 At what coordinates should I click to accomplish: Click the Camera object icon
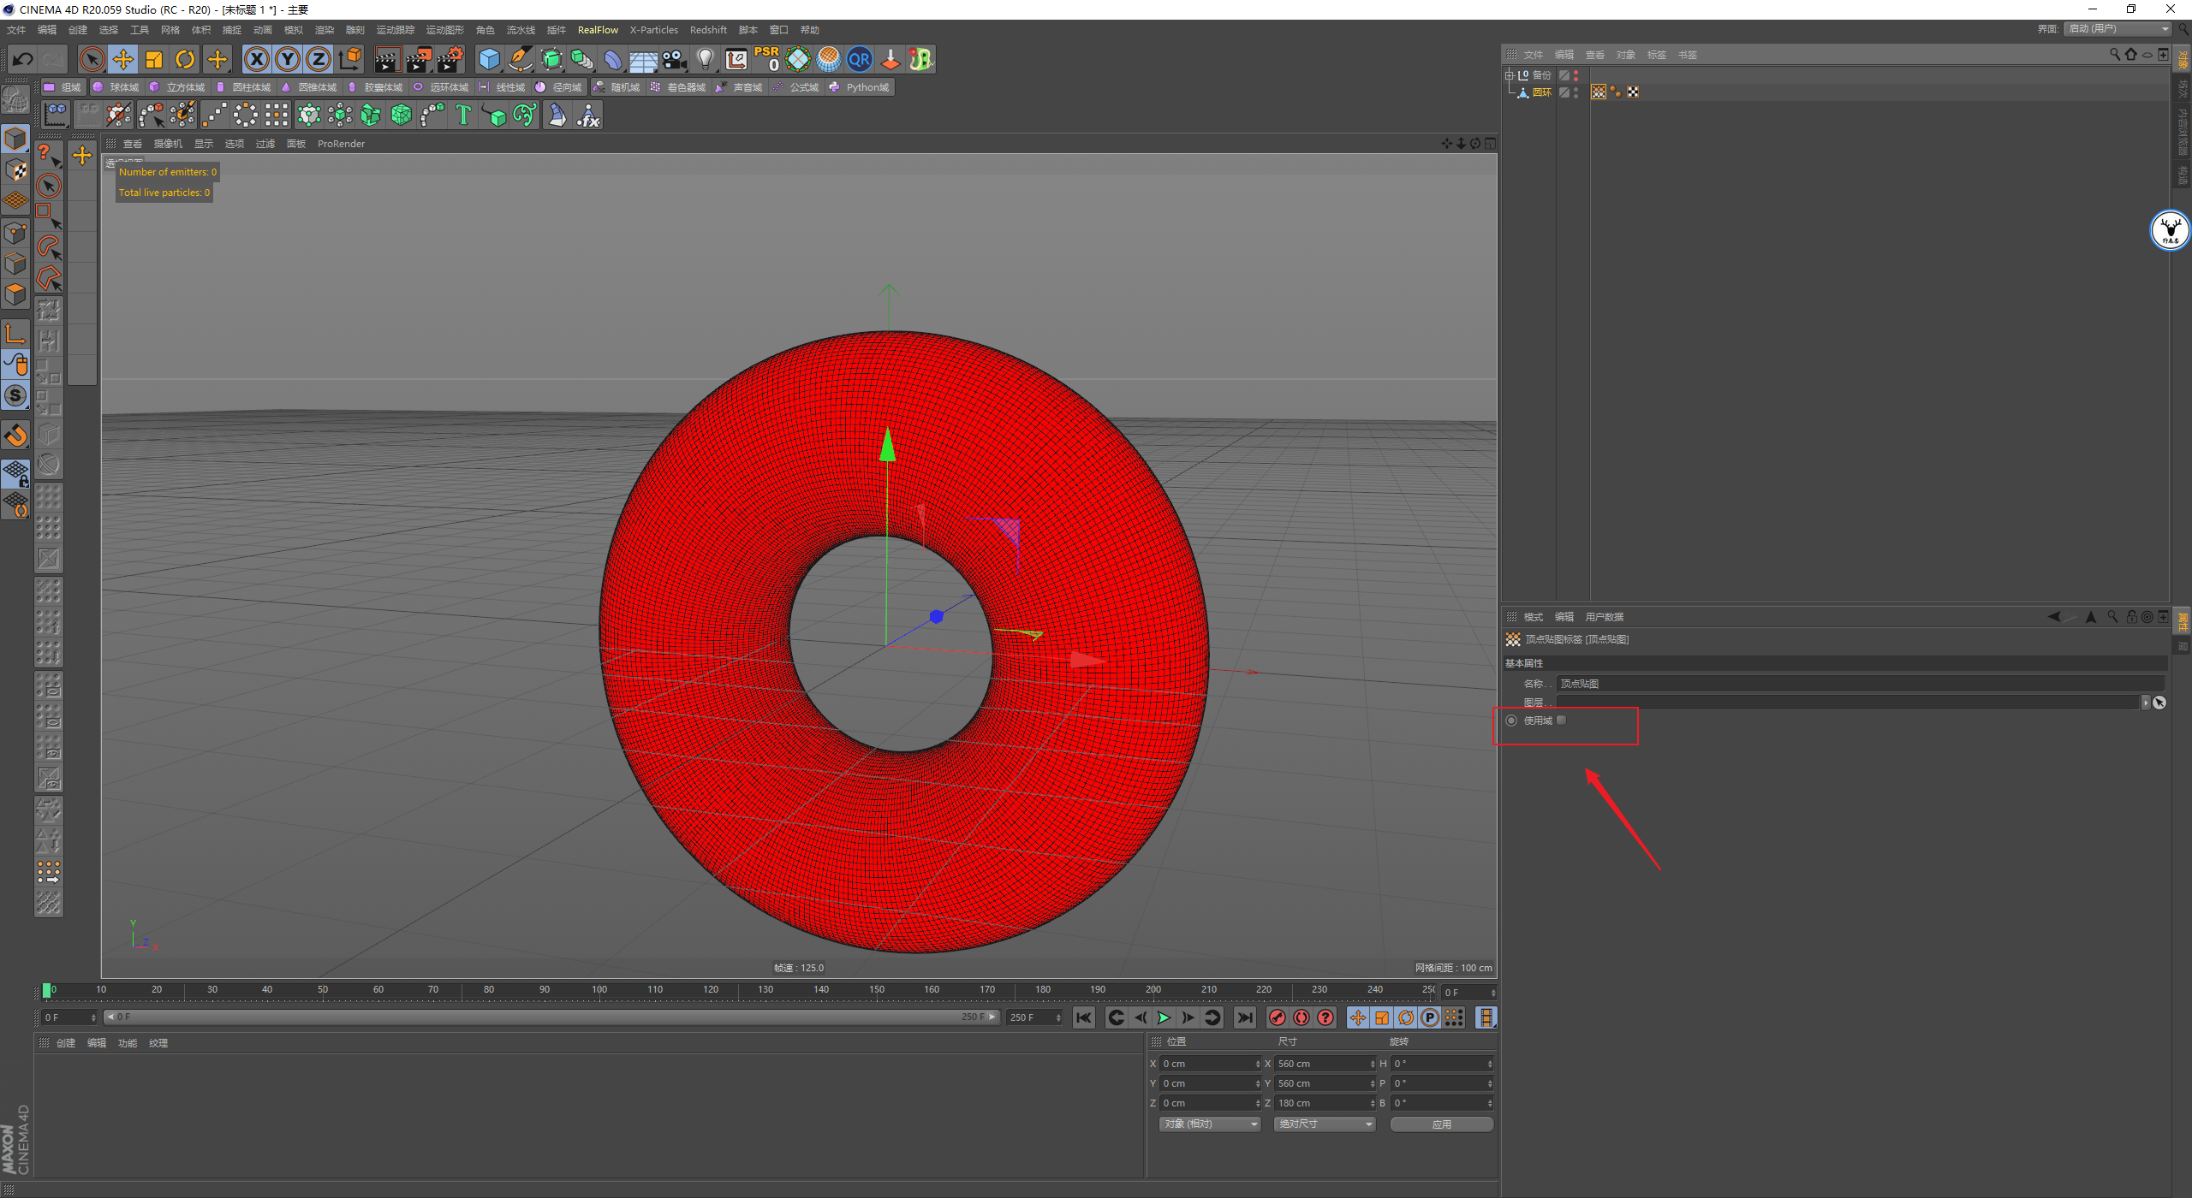(675, 59)
